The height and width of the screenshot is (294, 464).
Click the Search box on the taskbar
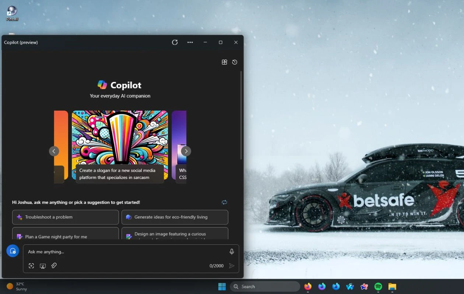click(265, 286)
